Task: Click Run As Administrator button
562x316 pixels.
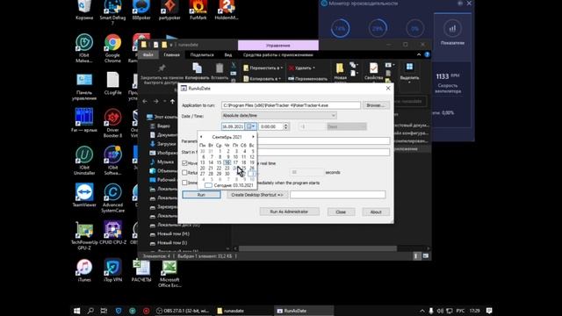Action: pyautogui.click(x=289, y=212)
